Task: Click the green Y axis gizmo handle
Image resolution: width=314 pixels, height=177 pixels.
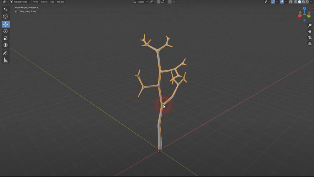Action: coord(309,16)
